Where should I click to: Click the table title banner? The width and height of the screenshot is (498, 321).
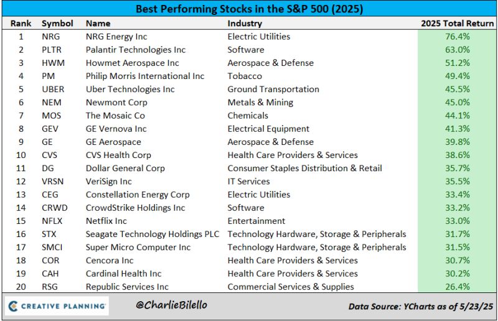pyautogui.click(x=249, y=9)
